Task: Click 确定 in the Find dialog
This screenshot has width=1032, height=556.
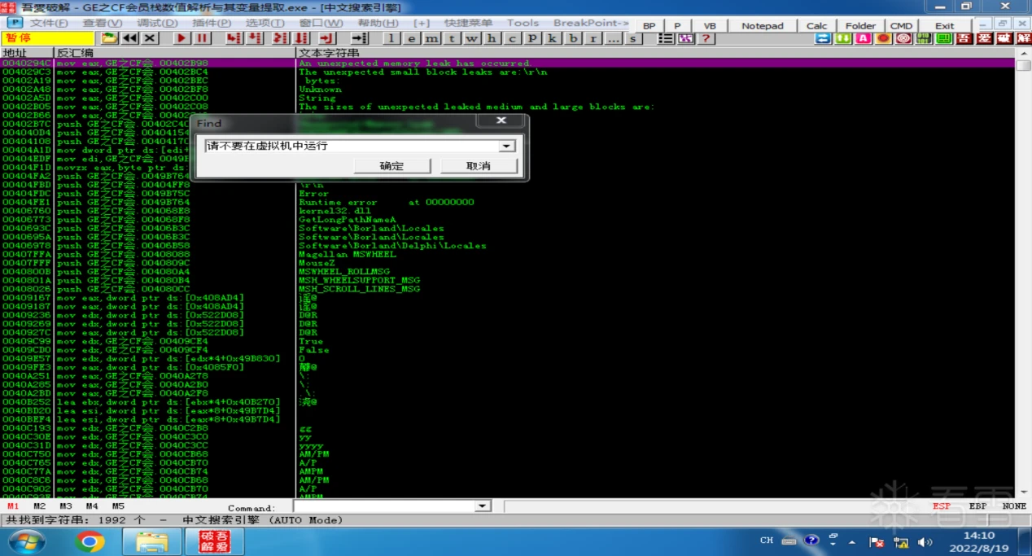Action: click(392, 166)
